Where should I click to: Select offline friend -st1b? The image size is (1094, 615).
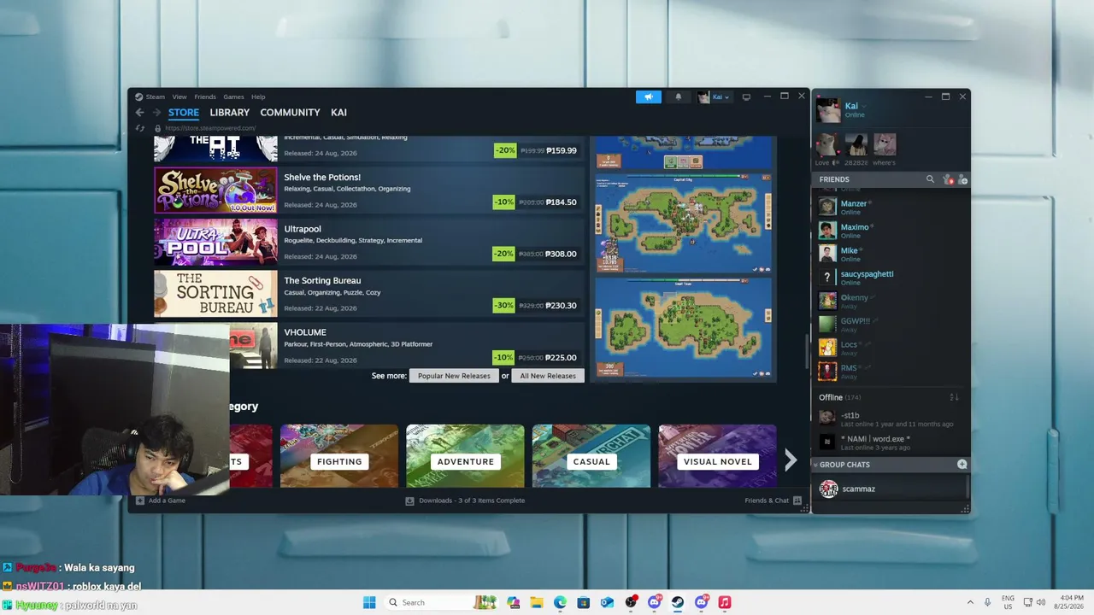coord(890,419)
